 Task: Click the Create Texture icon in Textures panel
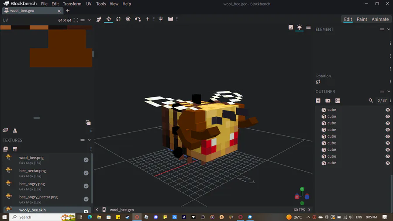point(5,149)
